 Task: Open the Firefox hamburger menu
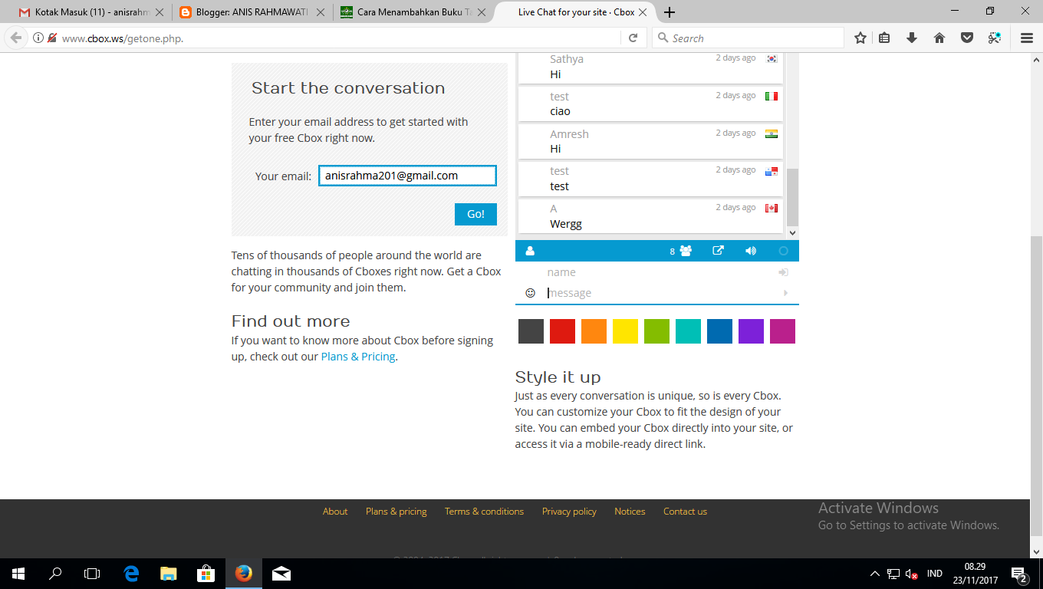tap(1025, 37)
